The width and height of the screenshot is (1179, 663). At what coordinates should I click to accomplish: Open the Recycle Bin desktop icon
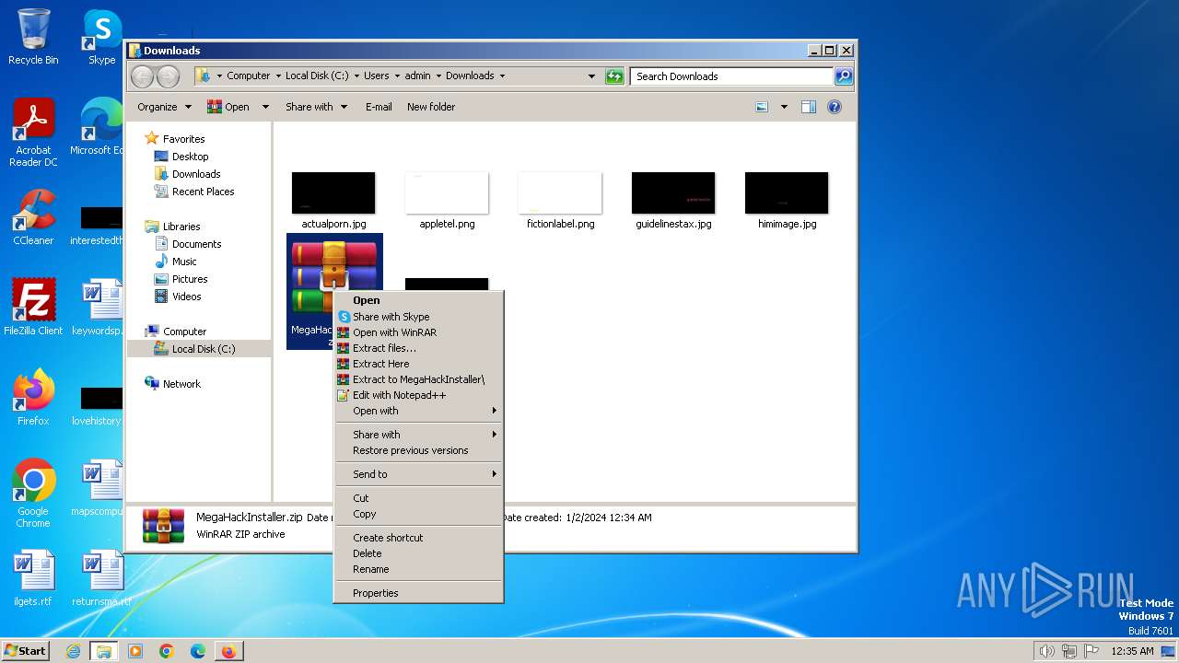click(x=33, y=37)
